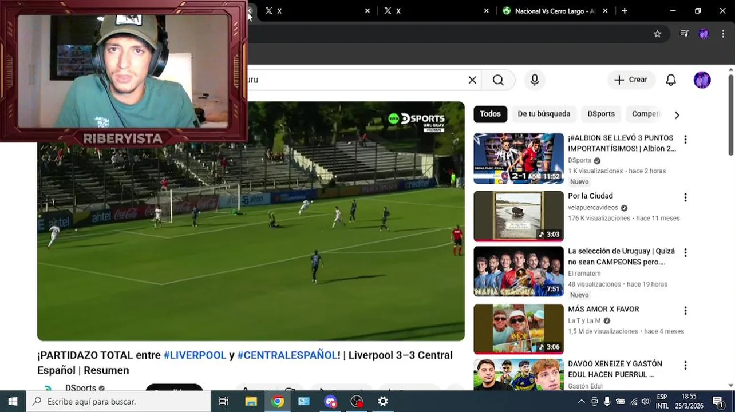The width and height of the screenshot is (735, 412).
Task: Open DSports channel under ALBION video
Action: tap(580, 161)
